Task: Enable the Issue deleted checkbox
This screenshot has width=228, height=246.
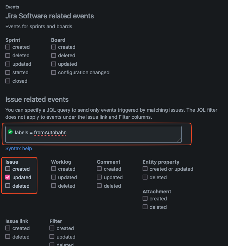Action: coord(8,186)
